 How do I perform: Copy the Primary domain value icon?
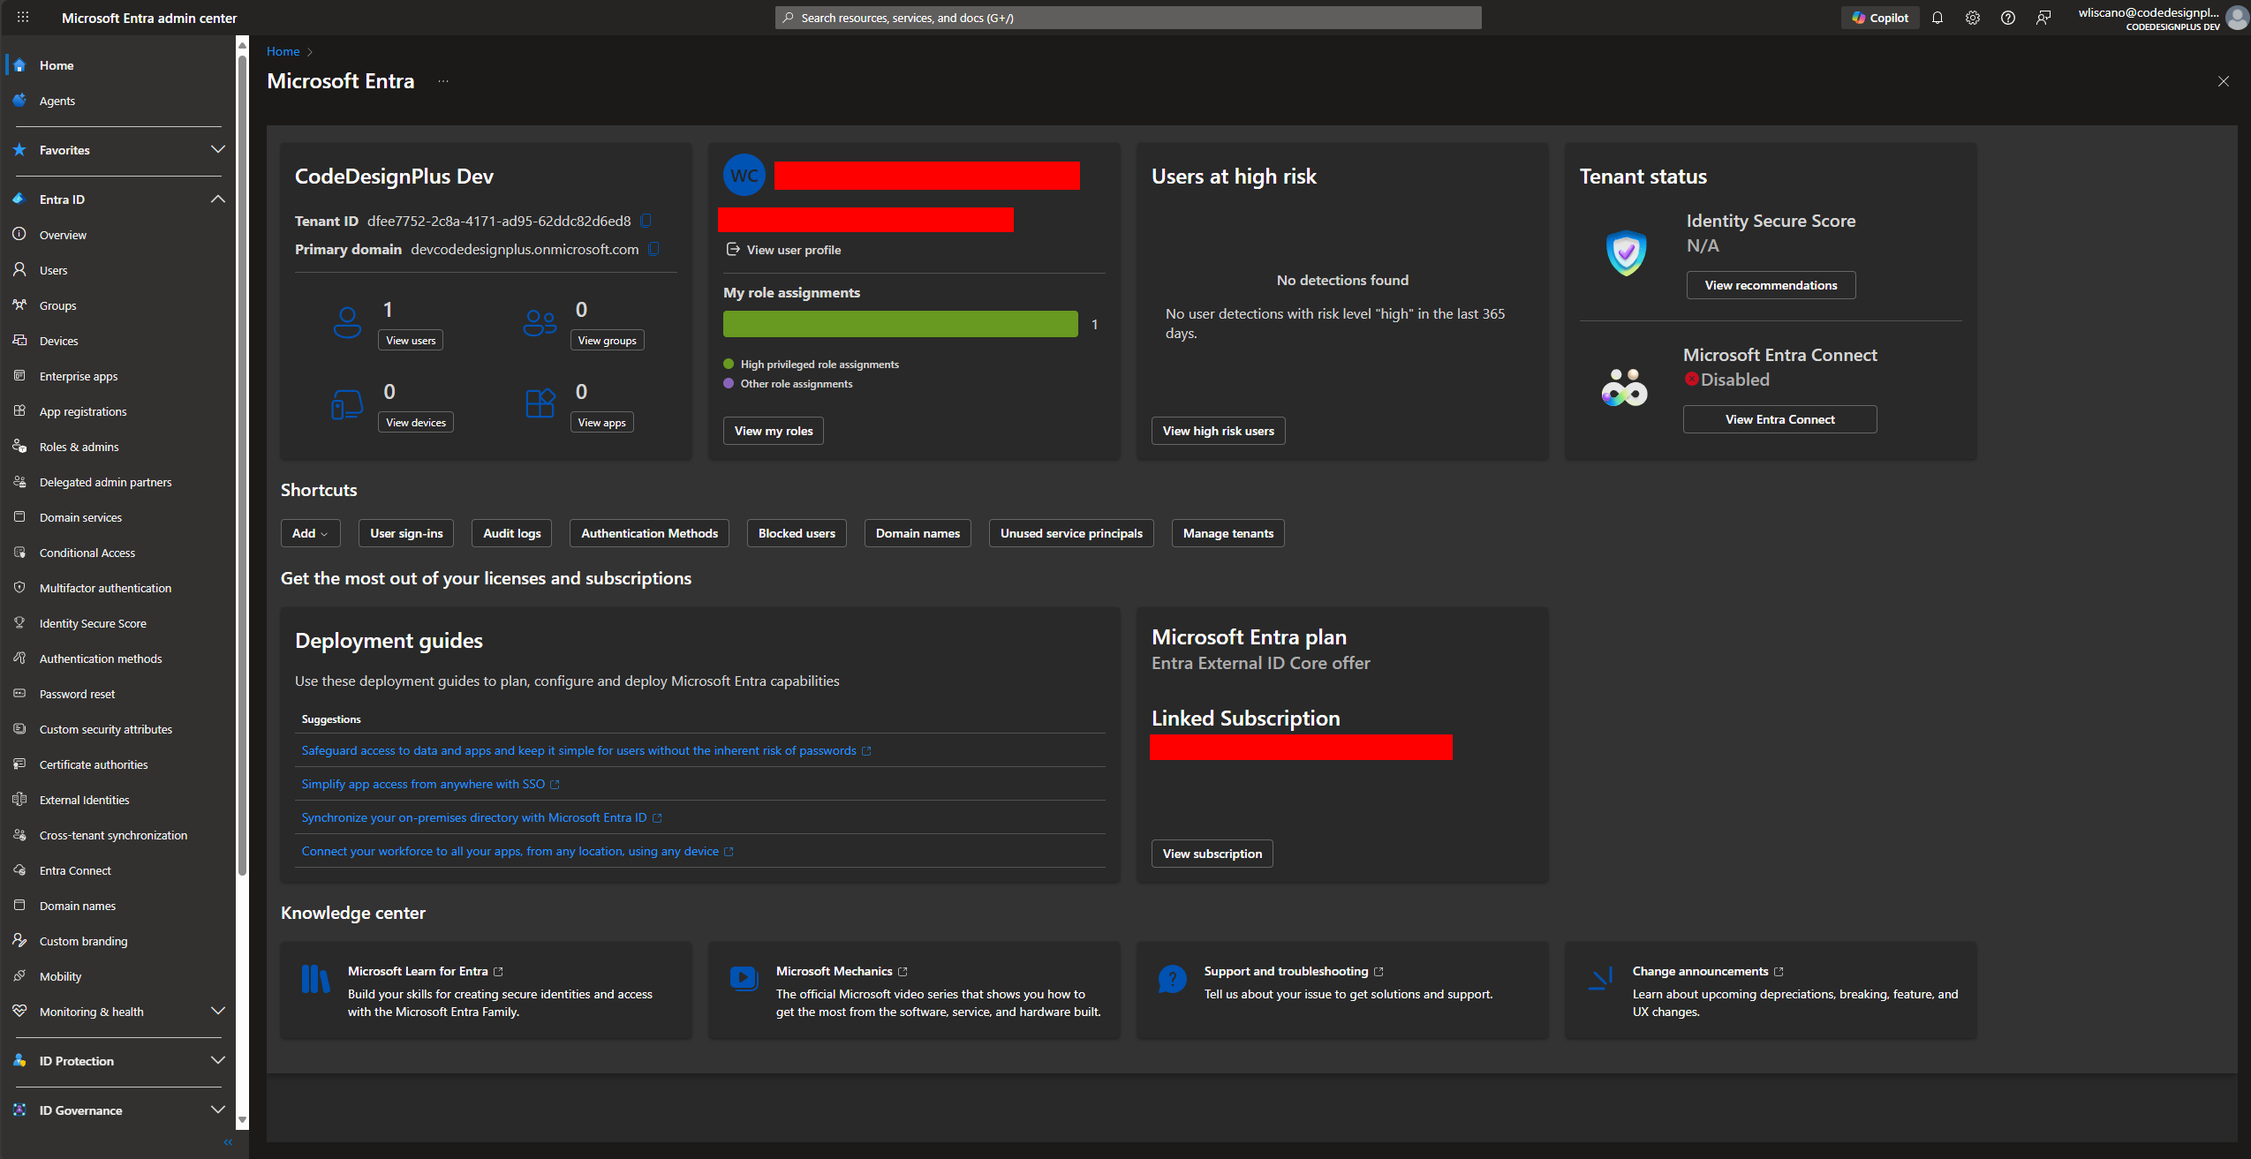tap(654, 249)
